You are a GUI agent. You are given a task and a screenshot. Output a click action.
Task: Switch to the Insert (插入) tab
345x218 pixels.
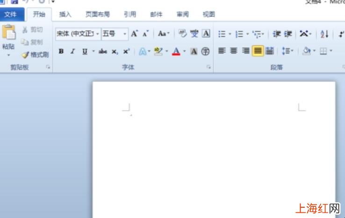65,14
